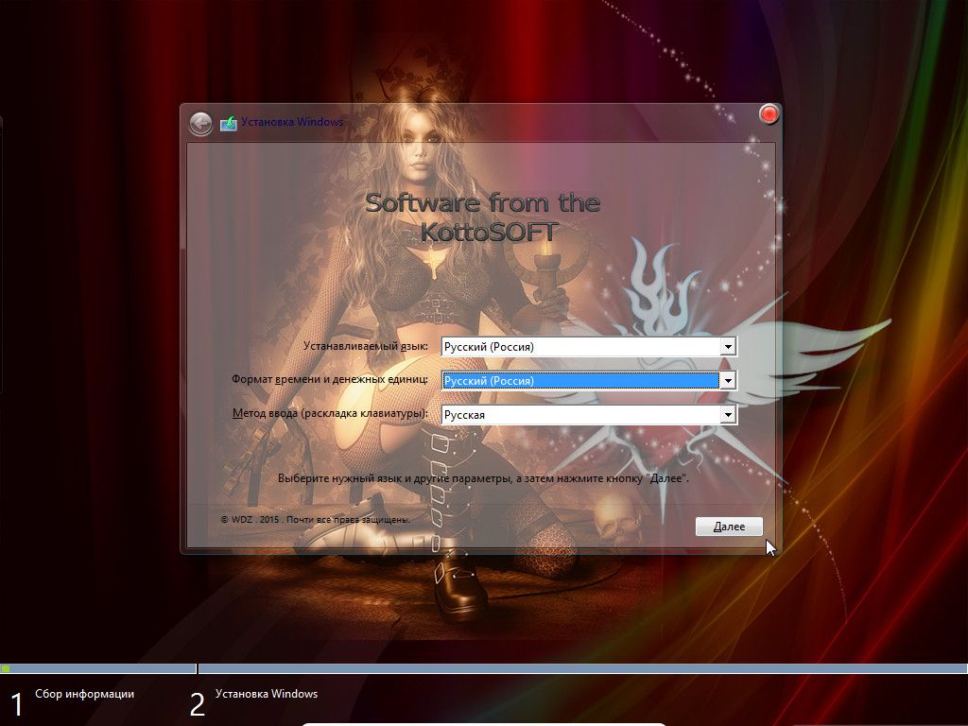Open the 'Устанавливаемый язык' dropdown arrow
Viewport: 968px width, 726px height.
click(728, 346)
